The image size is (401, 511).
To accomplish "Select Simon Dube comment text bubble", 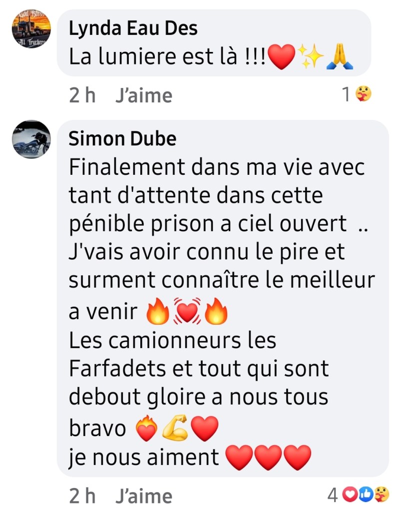I will click(x=223, y=298).
